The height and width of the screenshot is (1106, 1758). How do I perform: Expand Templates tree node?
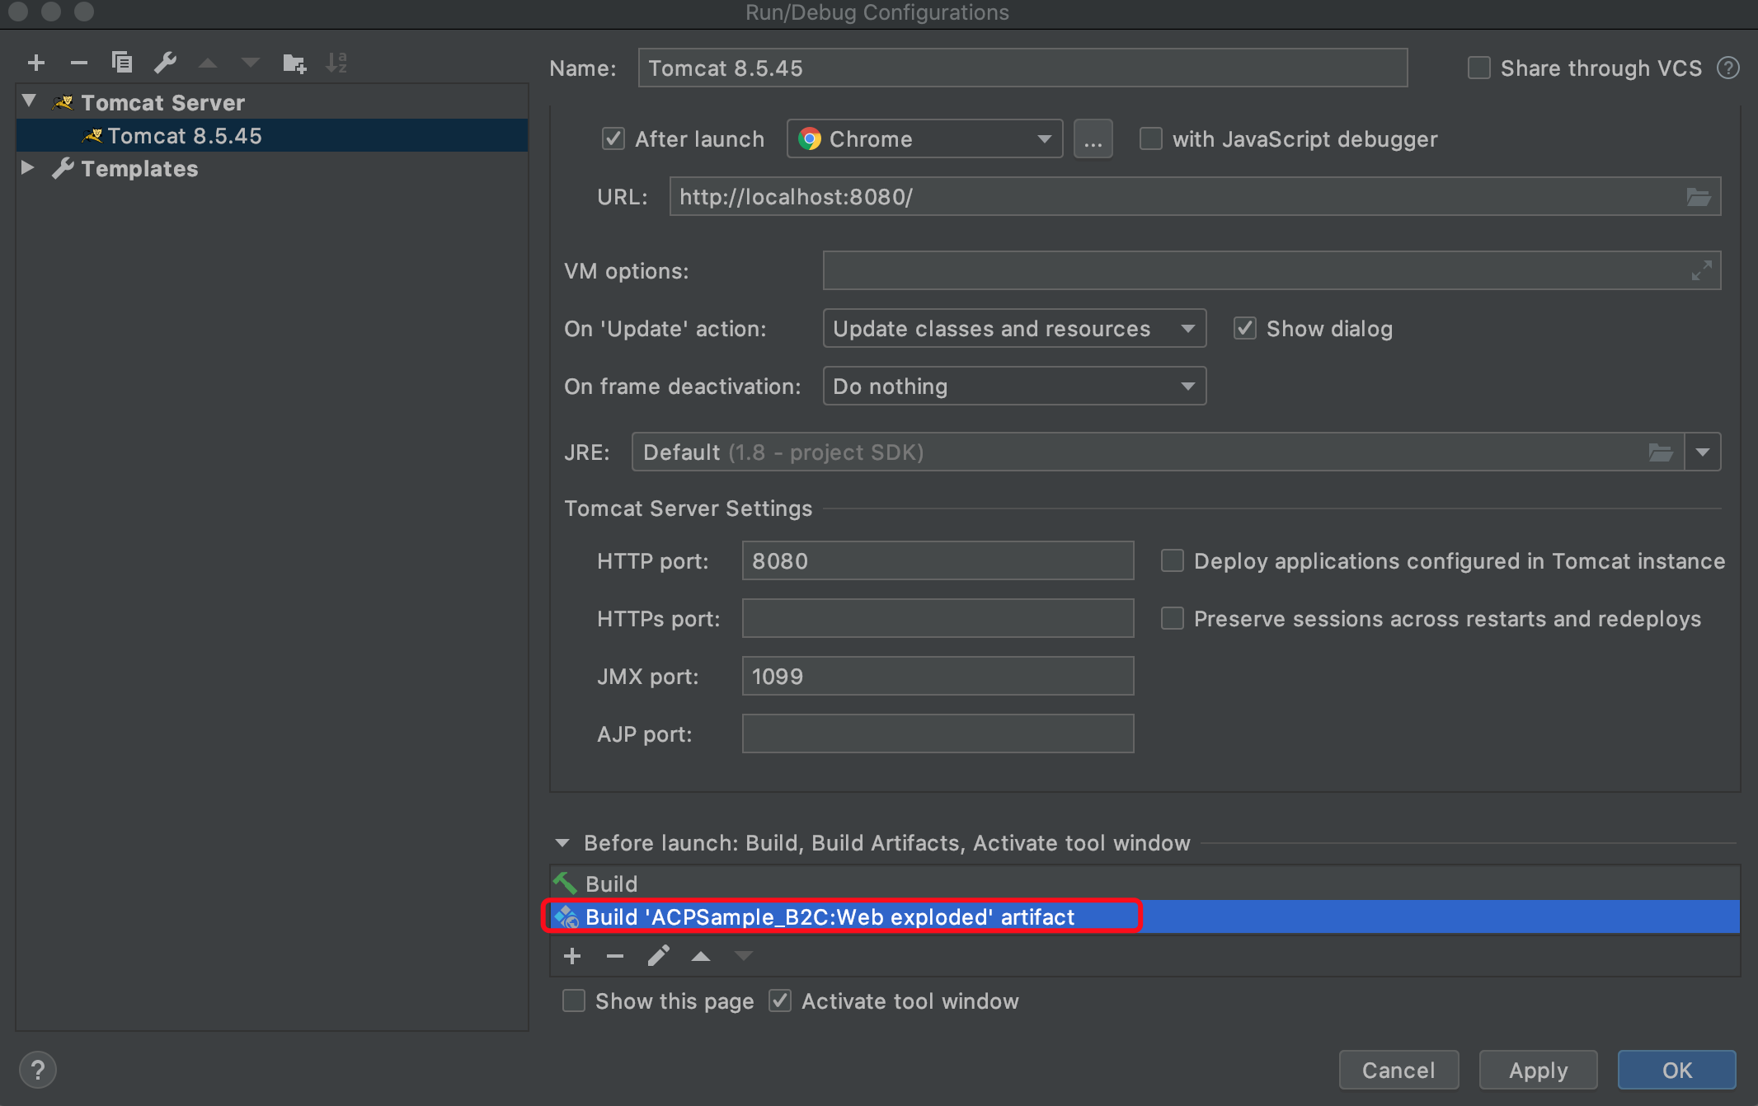click(x=29, y=167)
